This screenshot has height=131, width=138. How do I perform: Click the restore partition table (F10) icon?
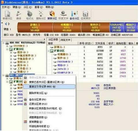pos(25,104)
